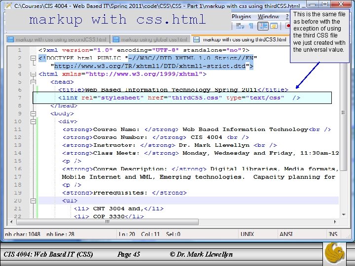Collapse the ul element fold on line 20
Image resolution: width=355 pixels, height=266 pixels.
click(x=34, y=200)
